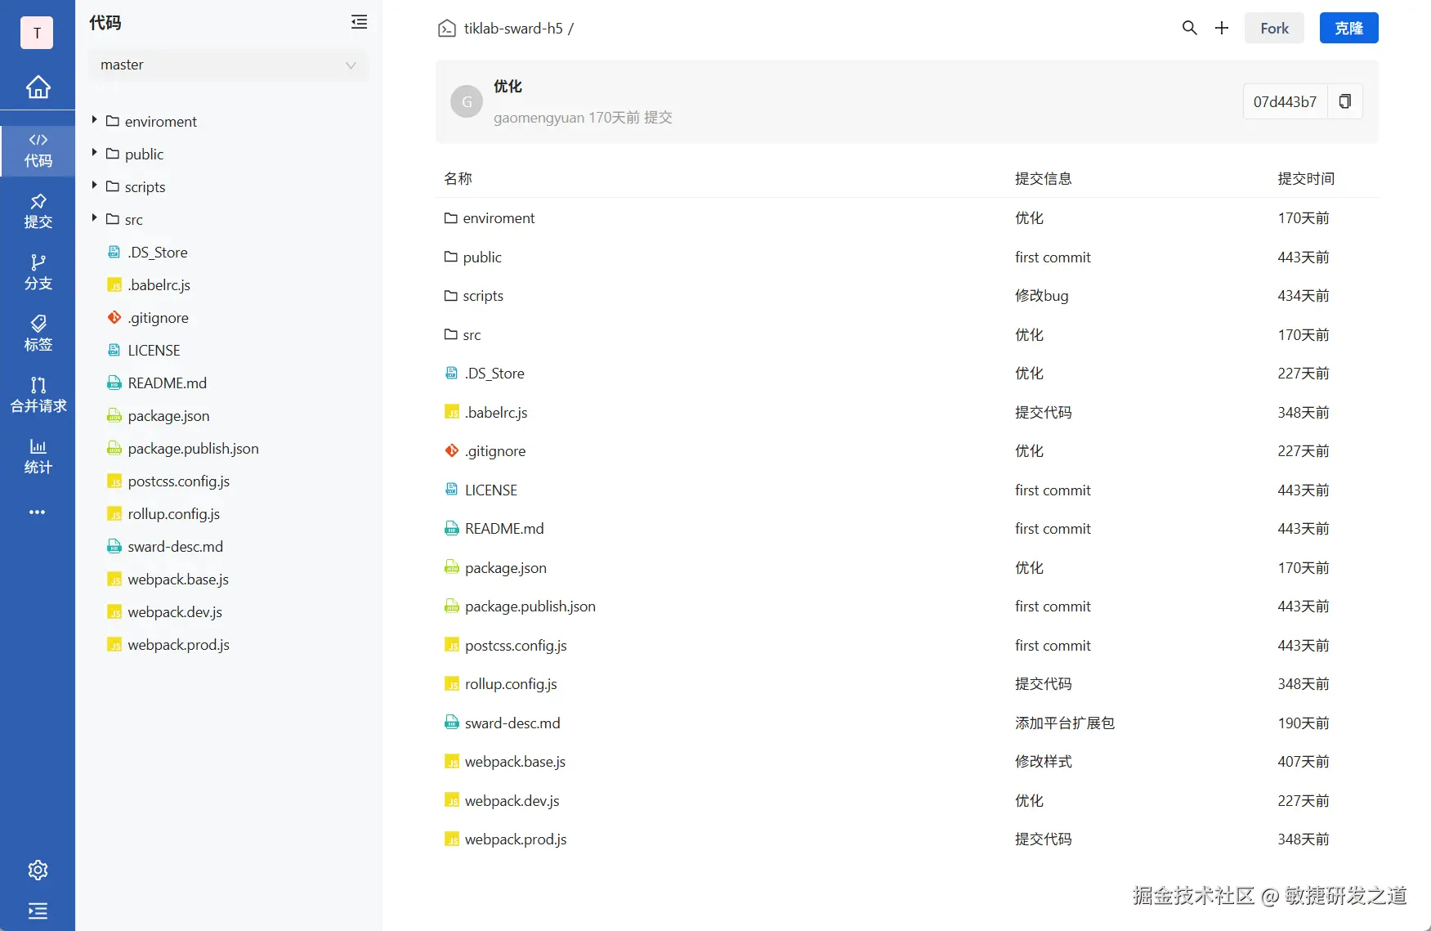Click the 克隆 (clone) button
The width and height of the screenshot is (1431, 931).
point(1348,27)
